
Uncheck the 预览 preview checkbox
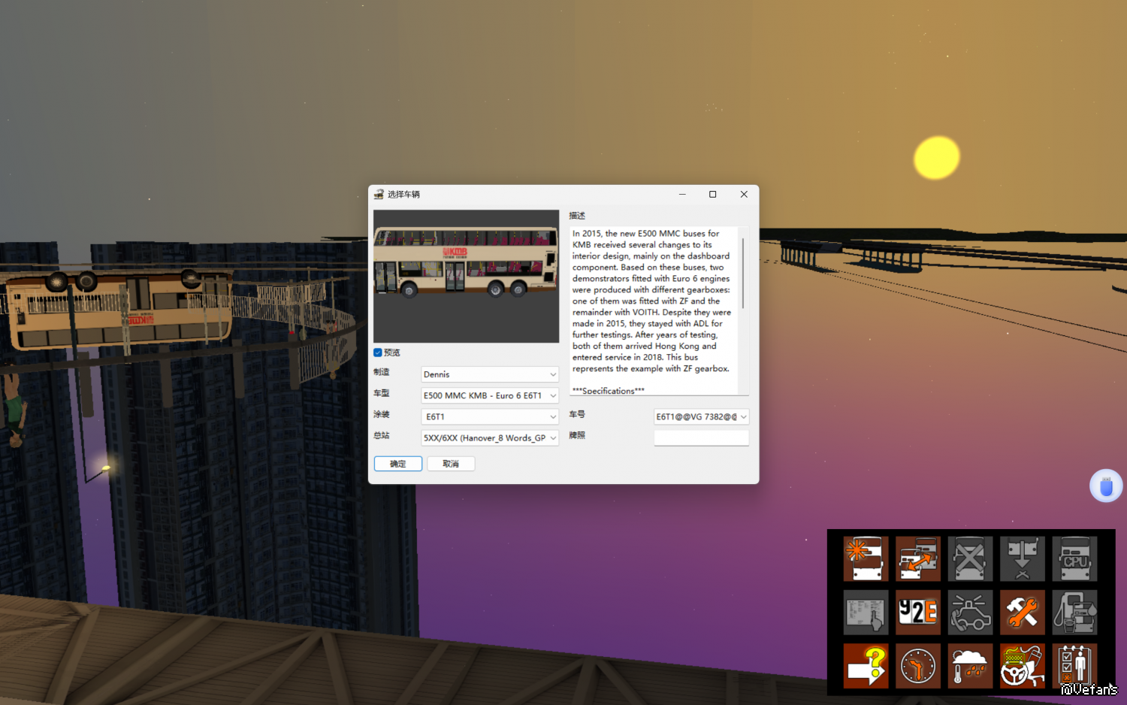pyautogui.click(x=378, y=352)
